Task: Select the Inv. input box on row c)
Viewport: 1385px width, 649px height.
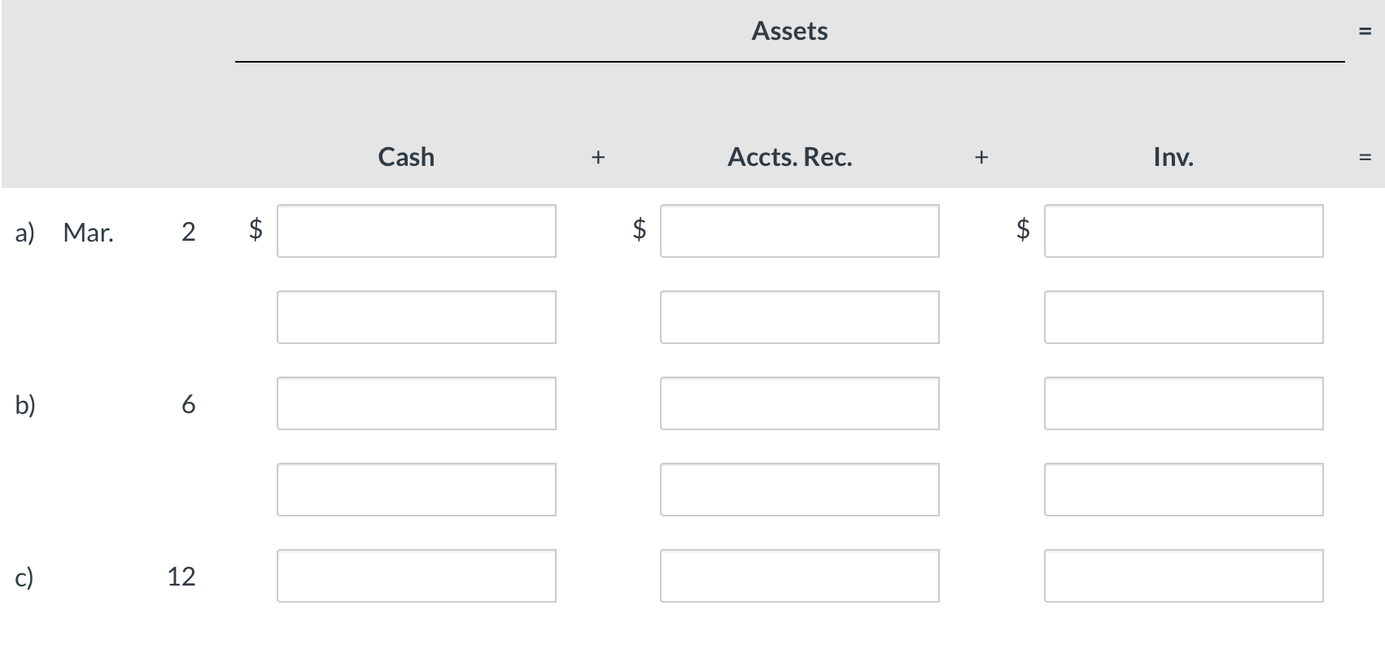Action: point(1183,575)
